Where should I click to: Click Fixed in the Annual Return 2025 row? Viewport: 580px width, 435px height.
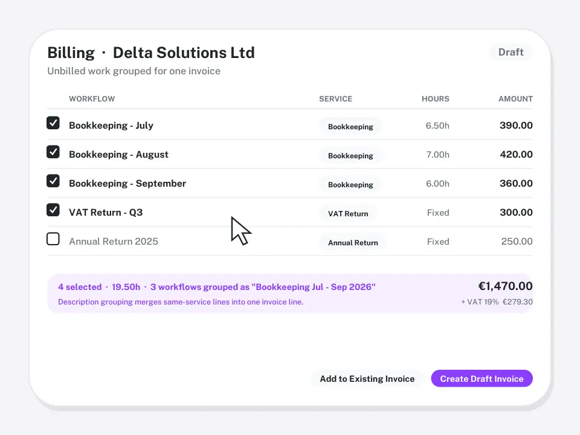coord(438,242)
